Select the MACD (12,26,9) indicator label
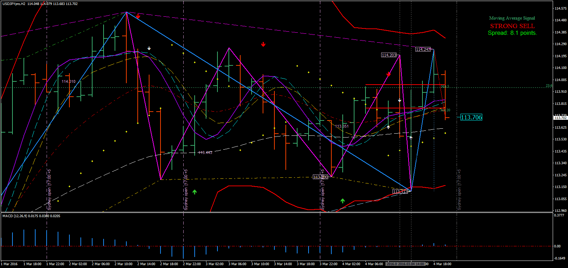This screenshot has height=268, width=568. tap(31, 216)
